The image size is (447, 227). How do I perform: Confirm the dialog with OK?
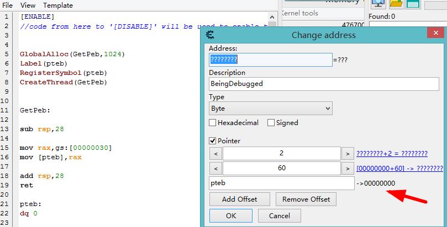click(230, 216)
